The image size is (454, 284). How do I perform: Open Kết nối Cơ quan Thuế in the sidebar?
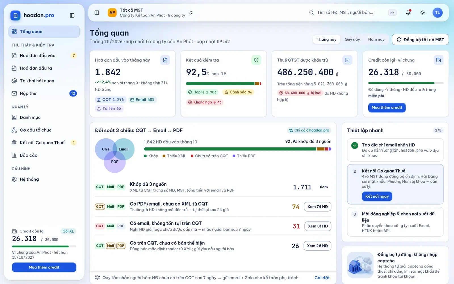(x=44, y=143)
